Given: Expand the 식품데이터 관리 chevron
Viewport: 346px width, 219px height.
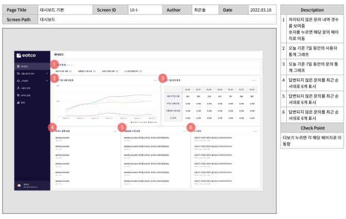Looking at the screenshot, I should (47, 74).
